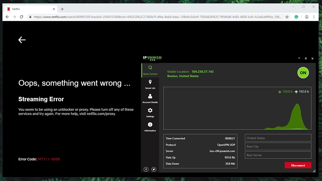Bookmark this page with the star icon
This screenshot has width=322, height=181.
[x=287, y=17]
